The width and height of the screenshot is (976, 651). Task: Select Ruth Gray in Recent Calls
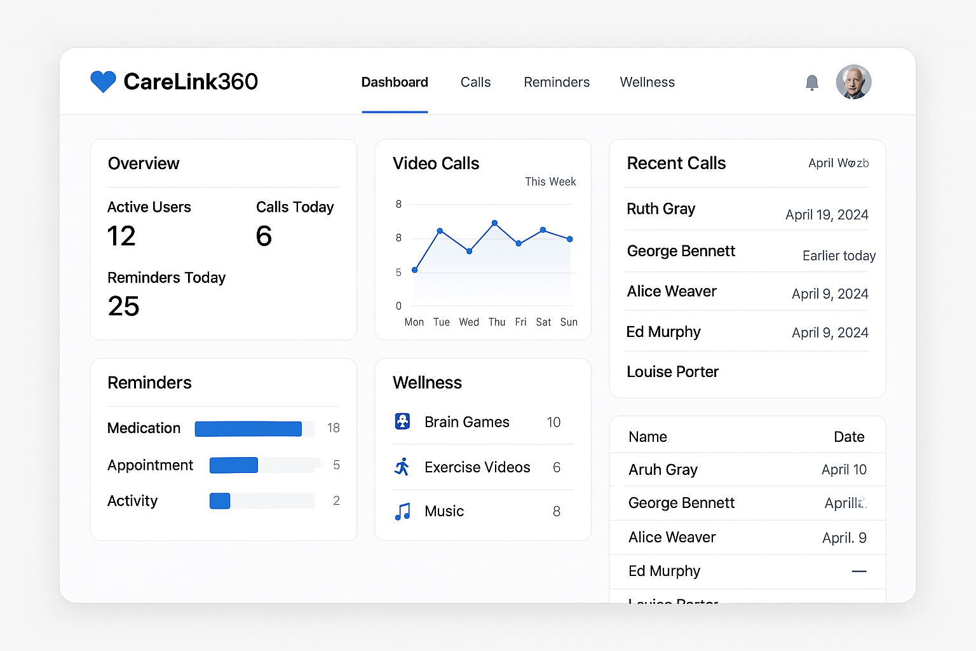[661, 209]
